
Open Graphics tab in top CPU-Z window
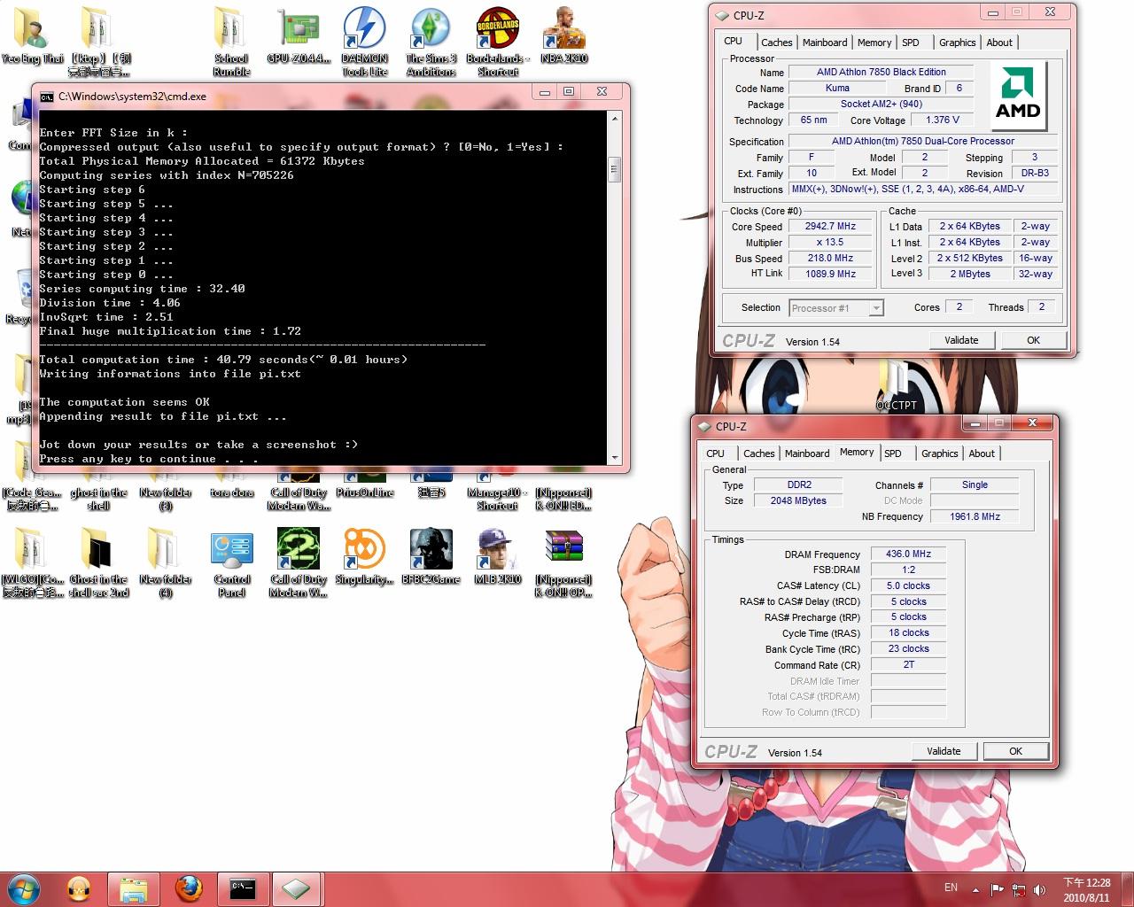(x=957, y=43)
